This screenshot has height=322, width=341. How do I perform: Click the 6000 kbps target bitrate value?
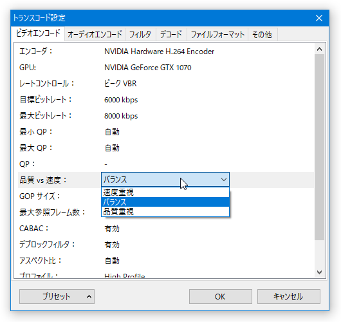pos(121,100)
